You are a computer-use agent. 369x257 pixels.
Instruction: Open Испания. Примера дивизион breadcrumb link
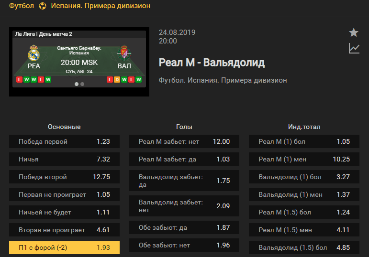point(101,6)
